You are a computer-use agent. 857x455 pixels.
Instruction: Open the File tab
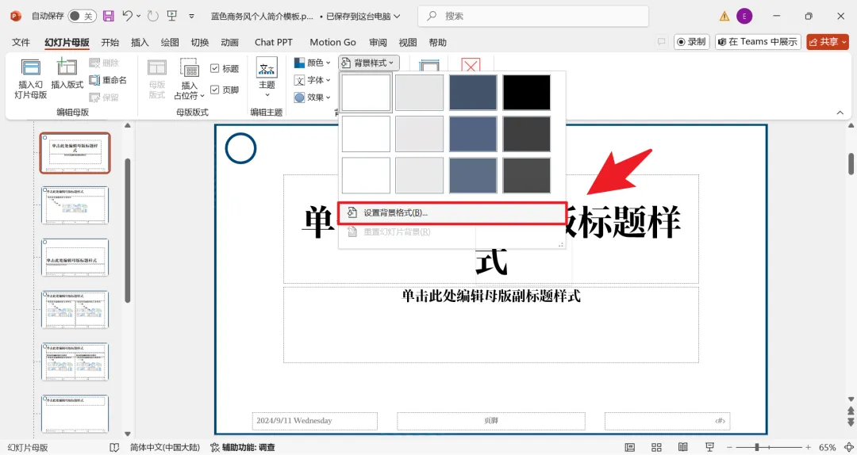[x=21, y=43]
